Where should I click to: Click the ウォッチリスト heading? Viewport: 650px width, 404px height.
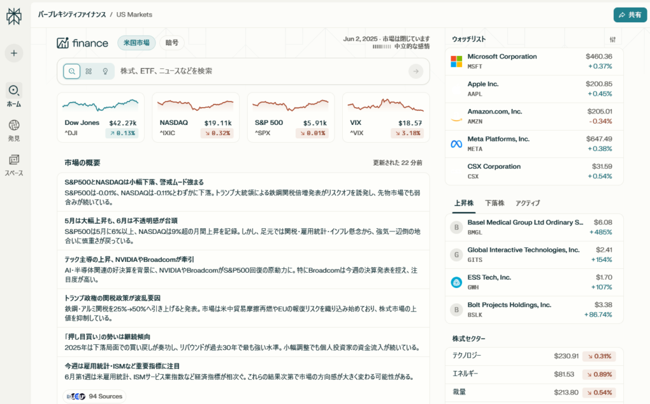(x=469, y=39)
